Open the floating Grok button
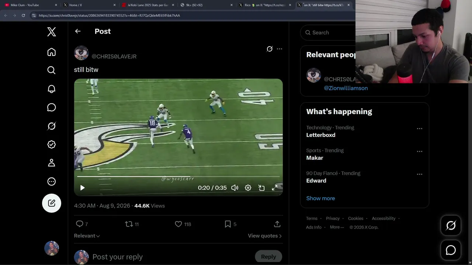Image resolution: width=472 pixels, height=265 pixels. click(x=451, y=225)
